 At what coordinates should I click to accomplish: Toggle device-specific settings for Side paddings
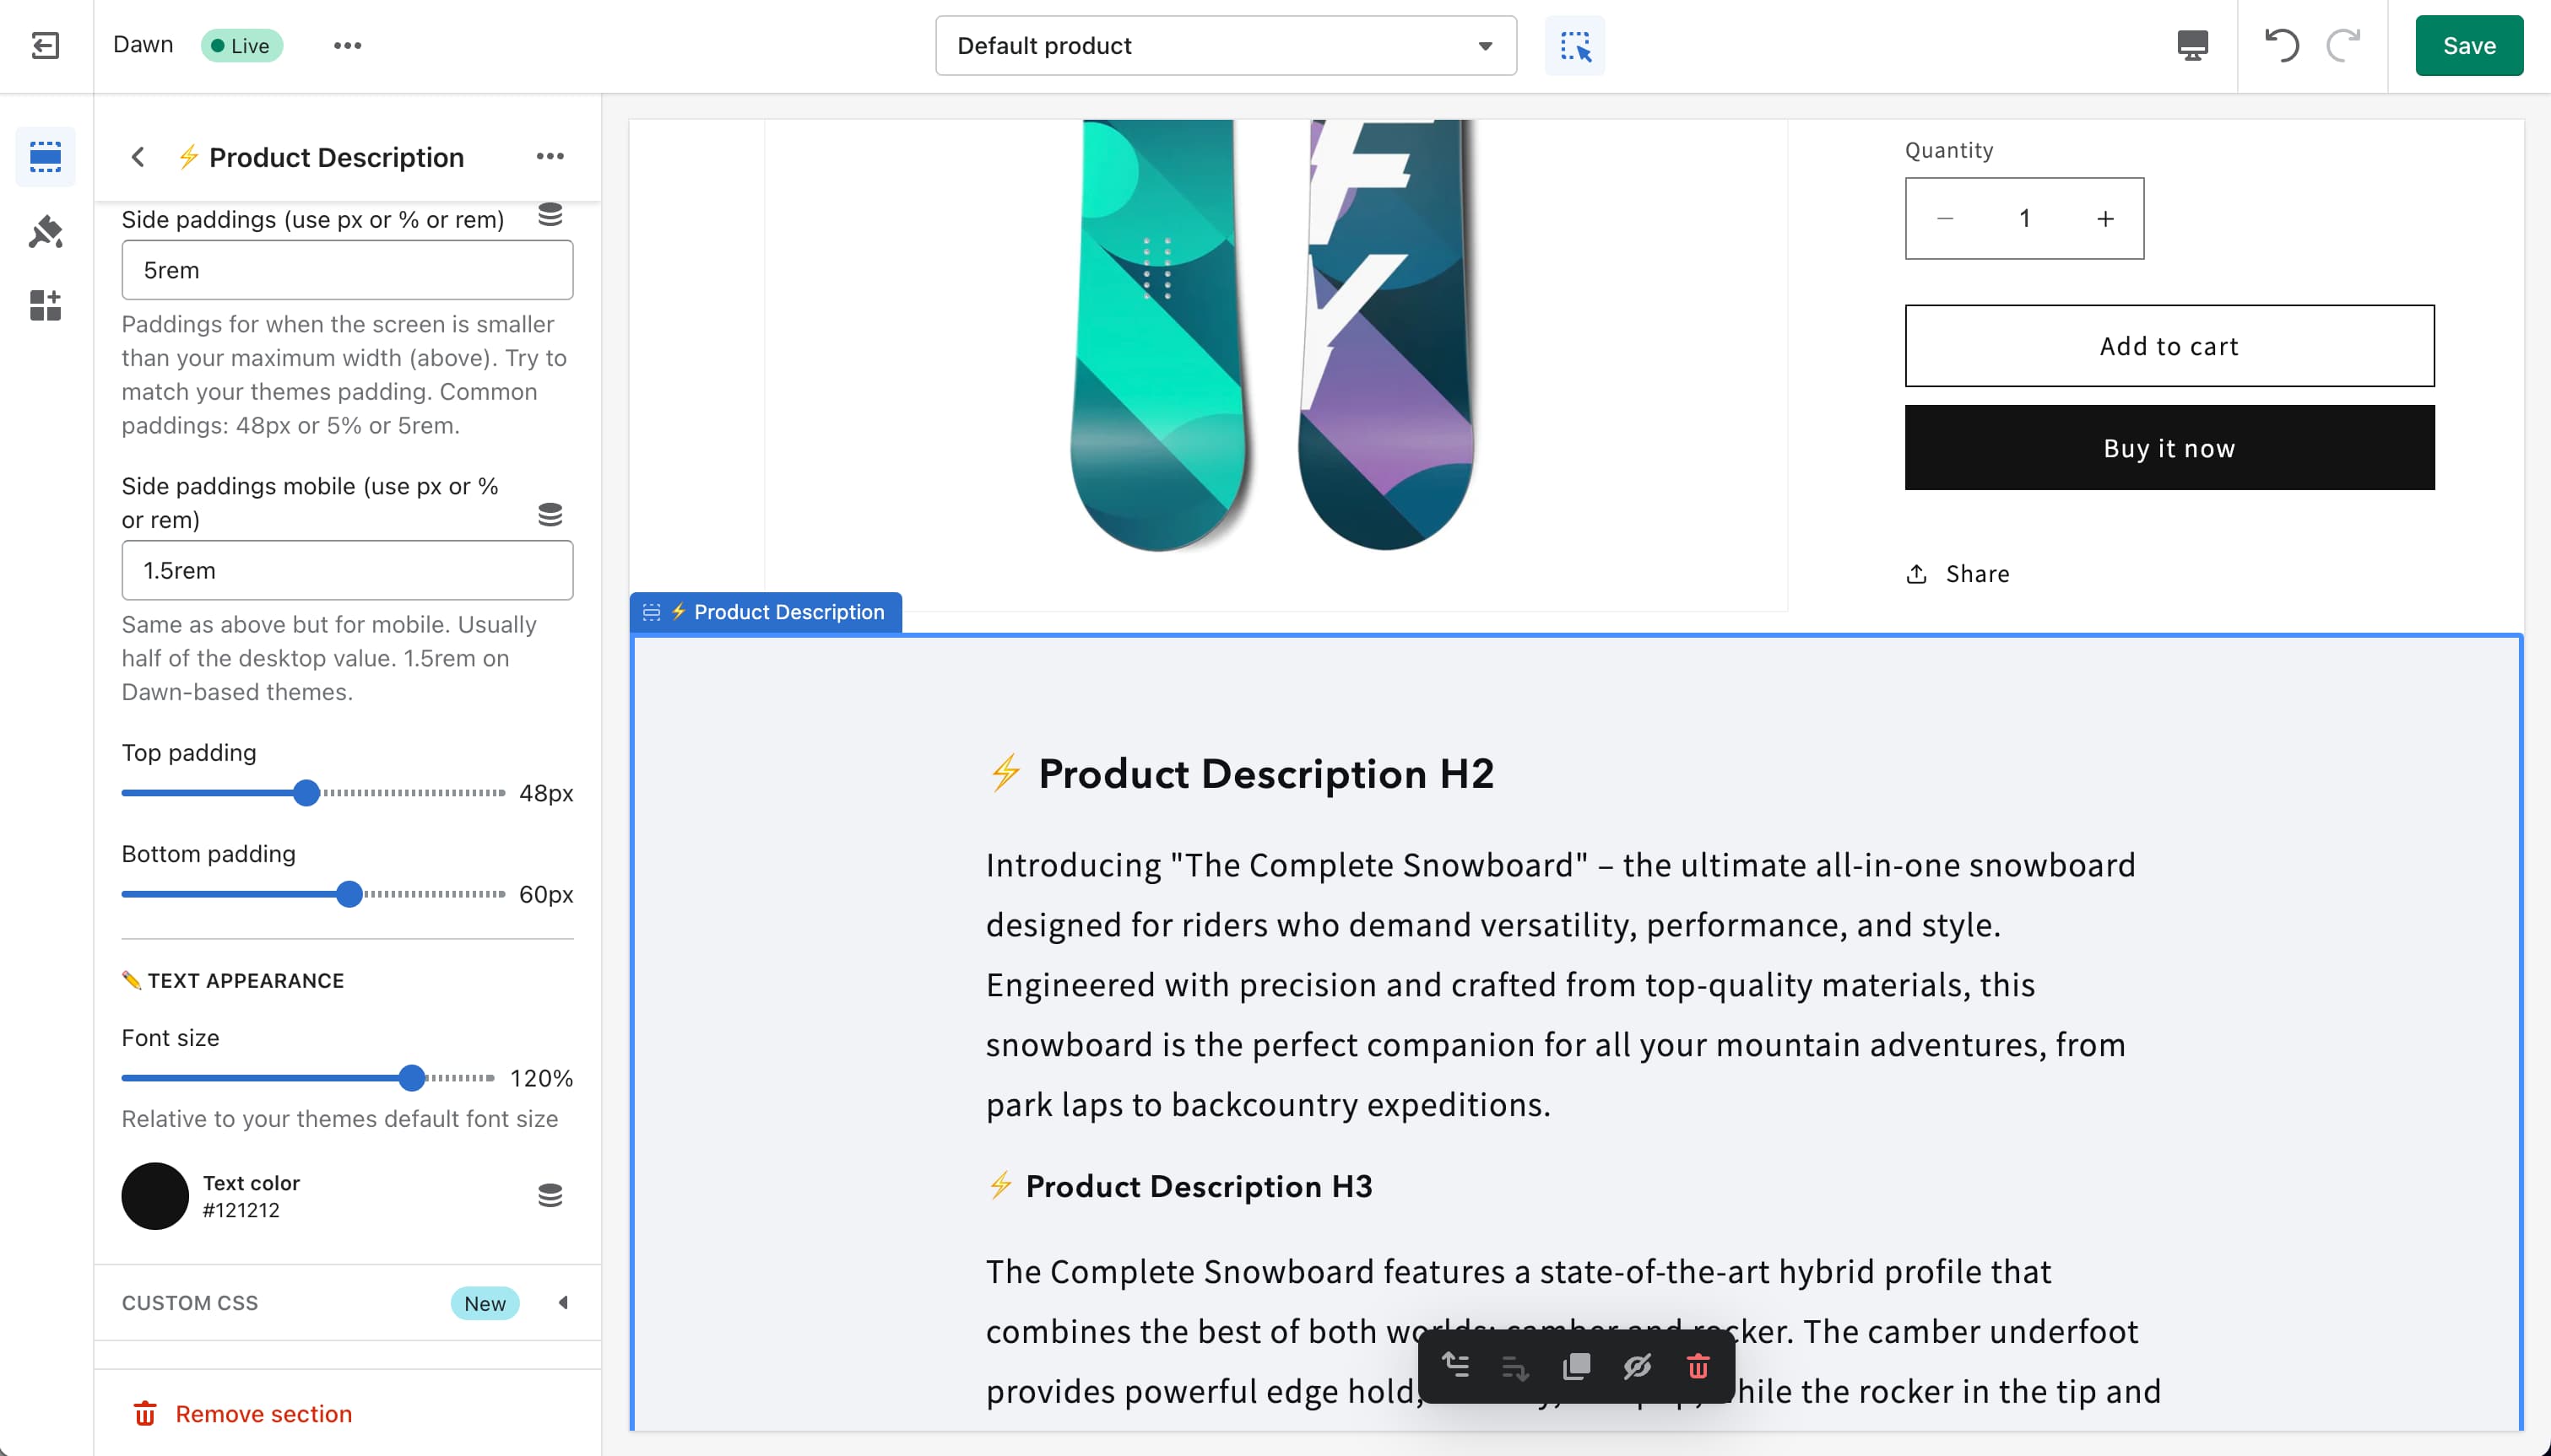pos(552,214)
